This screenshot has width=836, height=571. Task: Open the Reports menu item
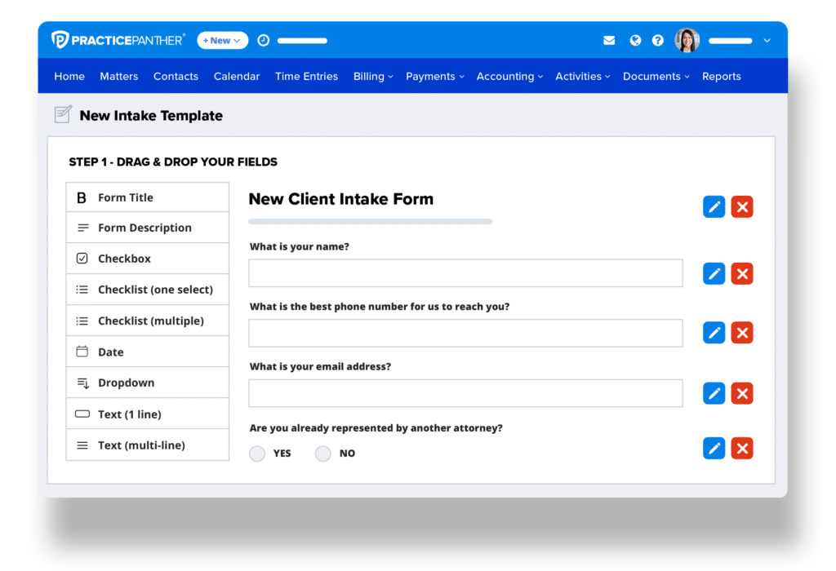(721, 77)
